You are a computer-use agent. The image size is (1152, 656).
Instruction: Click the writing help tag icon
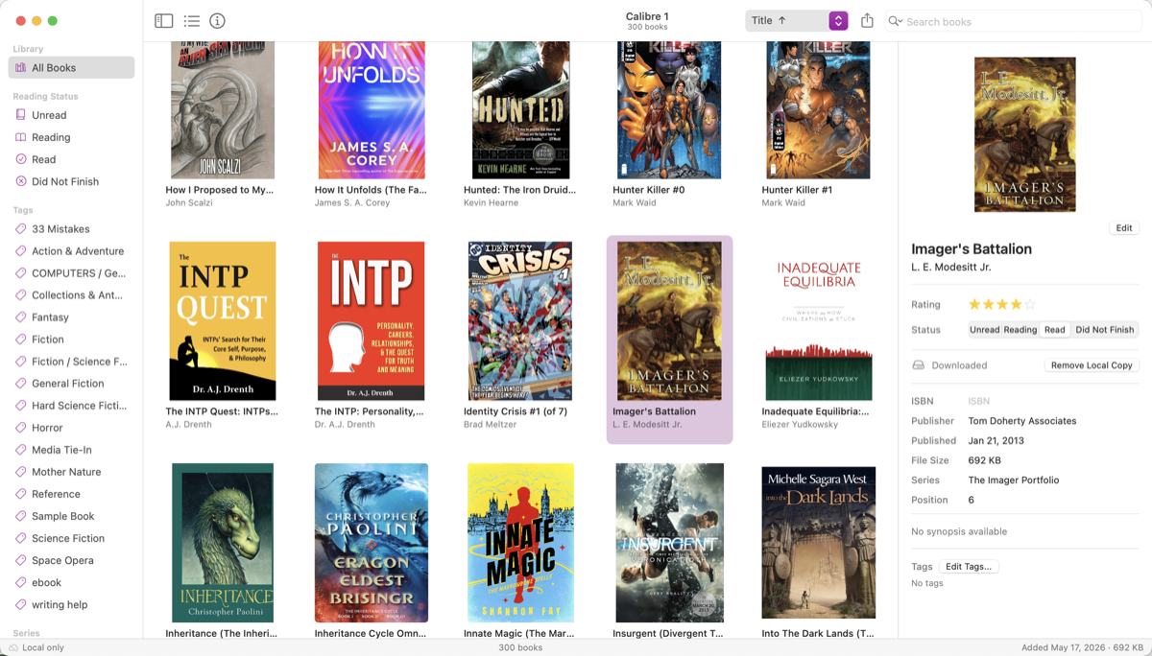[x=21, y=604]
